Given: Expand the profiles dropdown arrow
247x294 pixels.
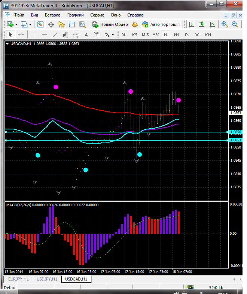Looking at the screenshot, I should tap(30, 24).
